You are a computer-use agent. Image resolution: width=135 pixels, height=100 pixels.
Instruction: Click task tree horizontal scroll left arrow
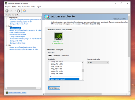[6, 88]
